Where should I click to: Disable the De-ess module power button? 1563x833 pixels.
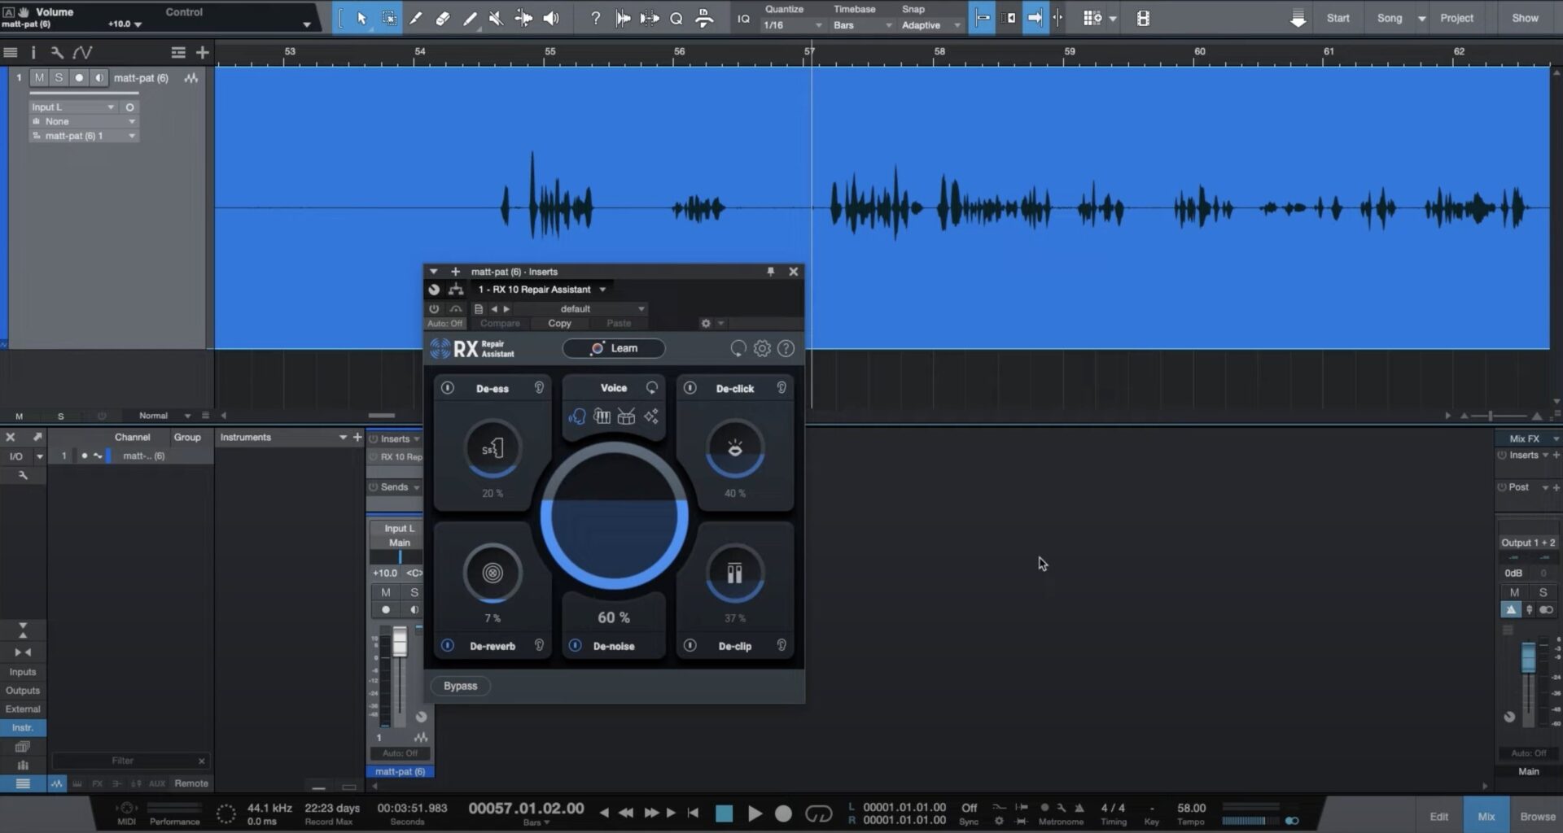[x=447, y=388]
